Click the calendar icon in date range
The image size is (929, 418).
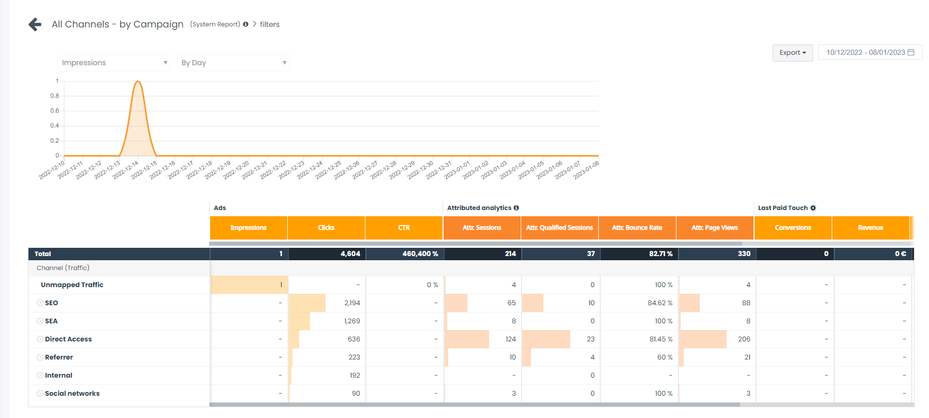pyautogui.click(x=911, y=52)
